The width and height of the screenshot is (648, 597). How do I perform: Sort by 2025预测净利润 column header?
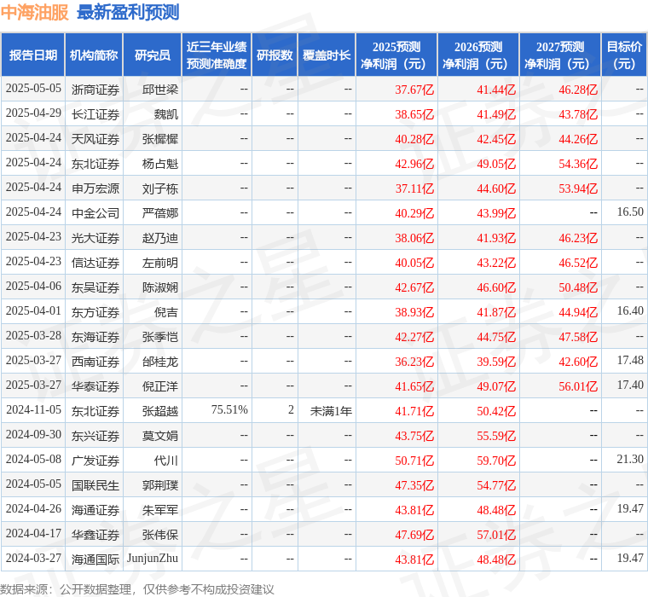pyautogui.click(x=396, y=55)
